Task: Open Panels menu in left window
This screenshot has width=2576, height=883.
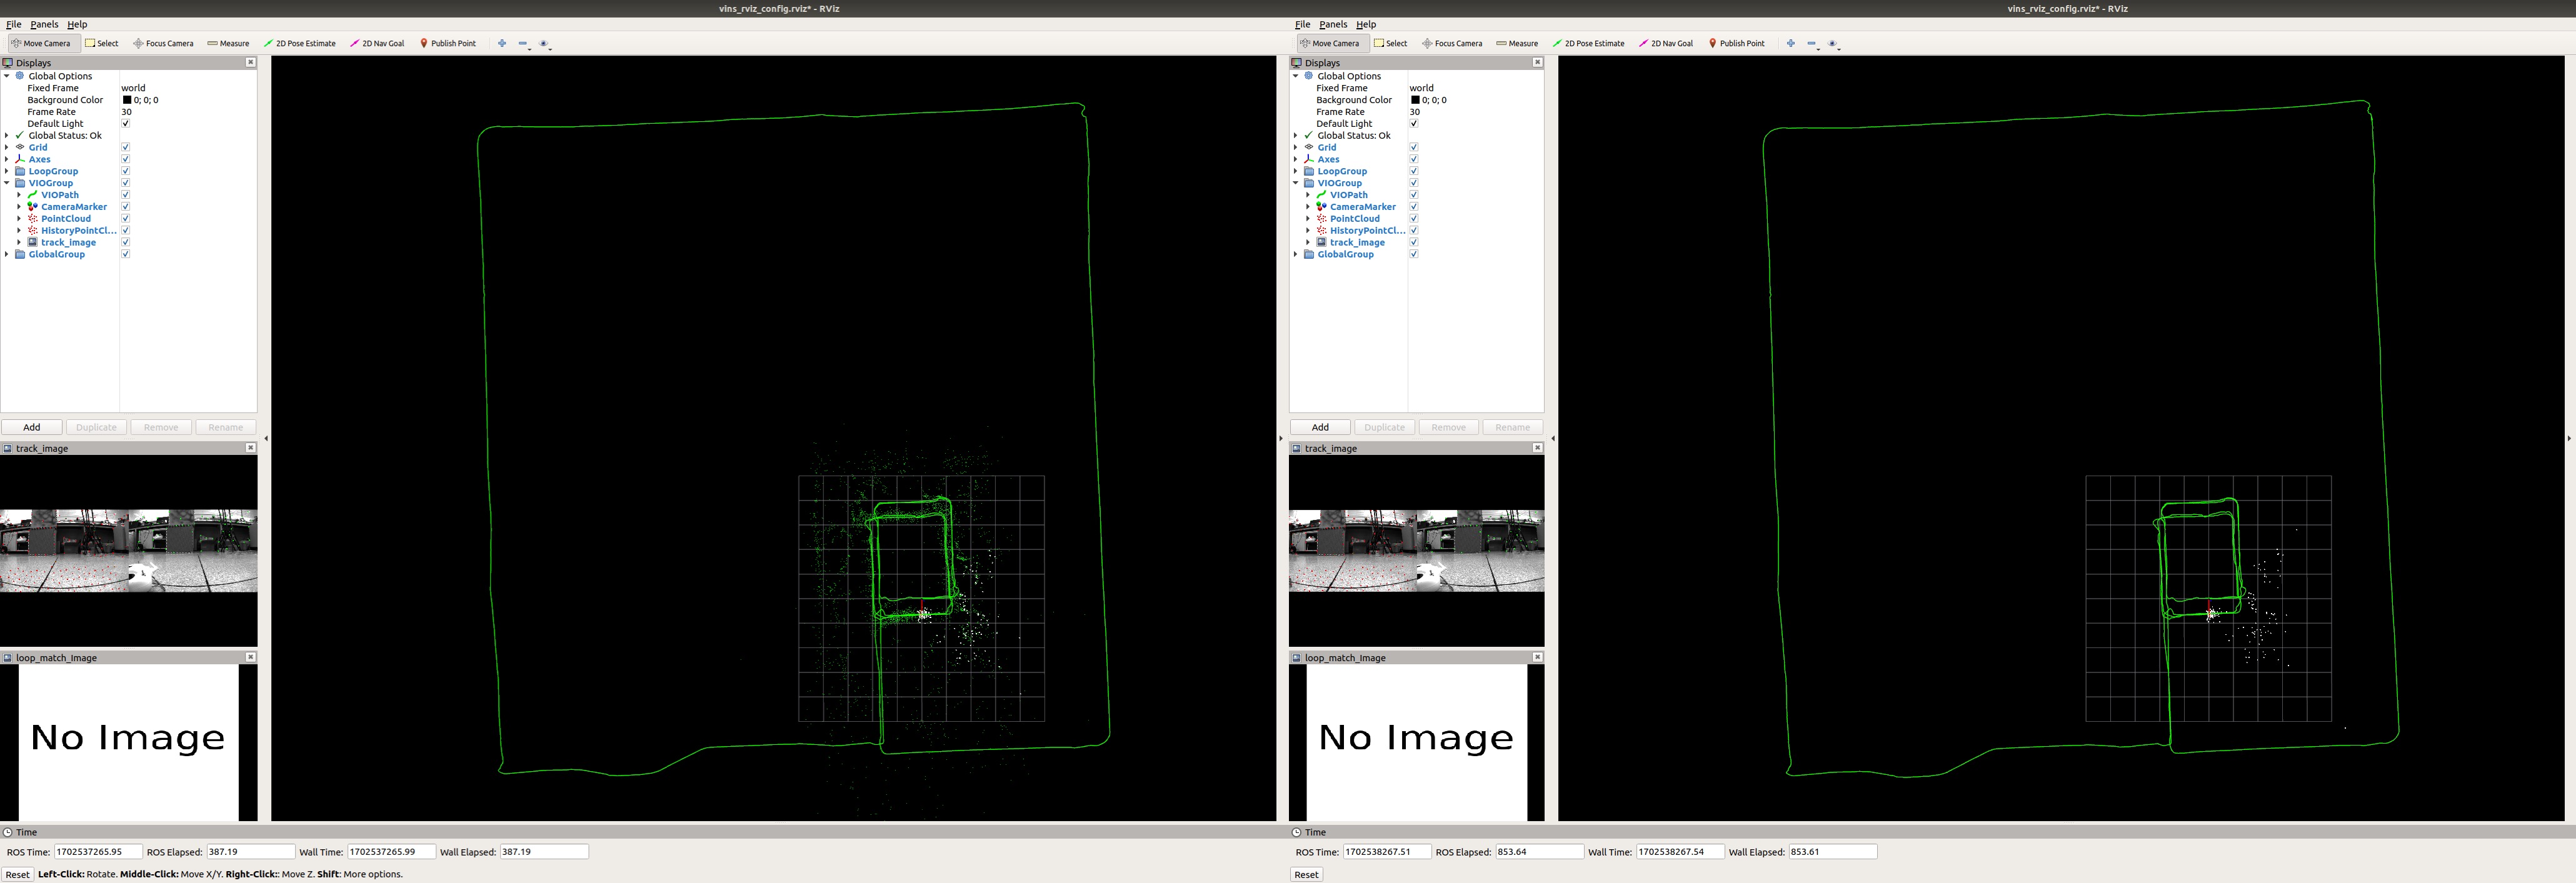Action: [x=44, y=24]
